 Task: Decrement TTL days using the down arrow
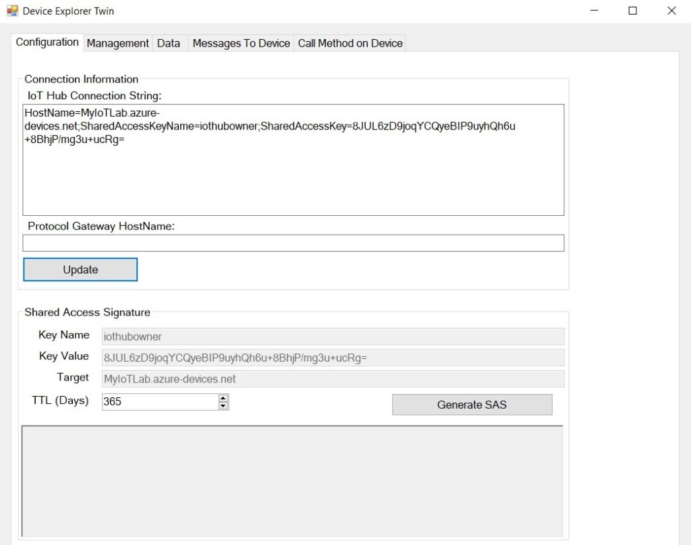pos(223,405)
